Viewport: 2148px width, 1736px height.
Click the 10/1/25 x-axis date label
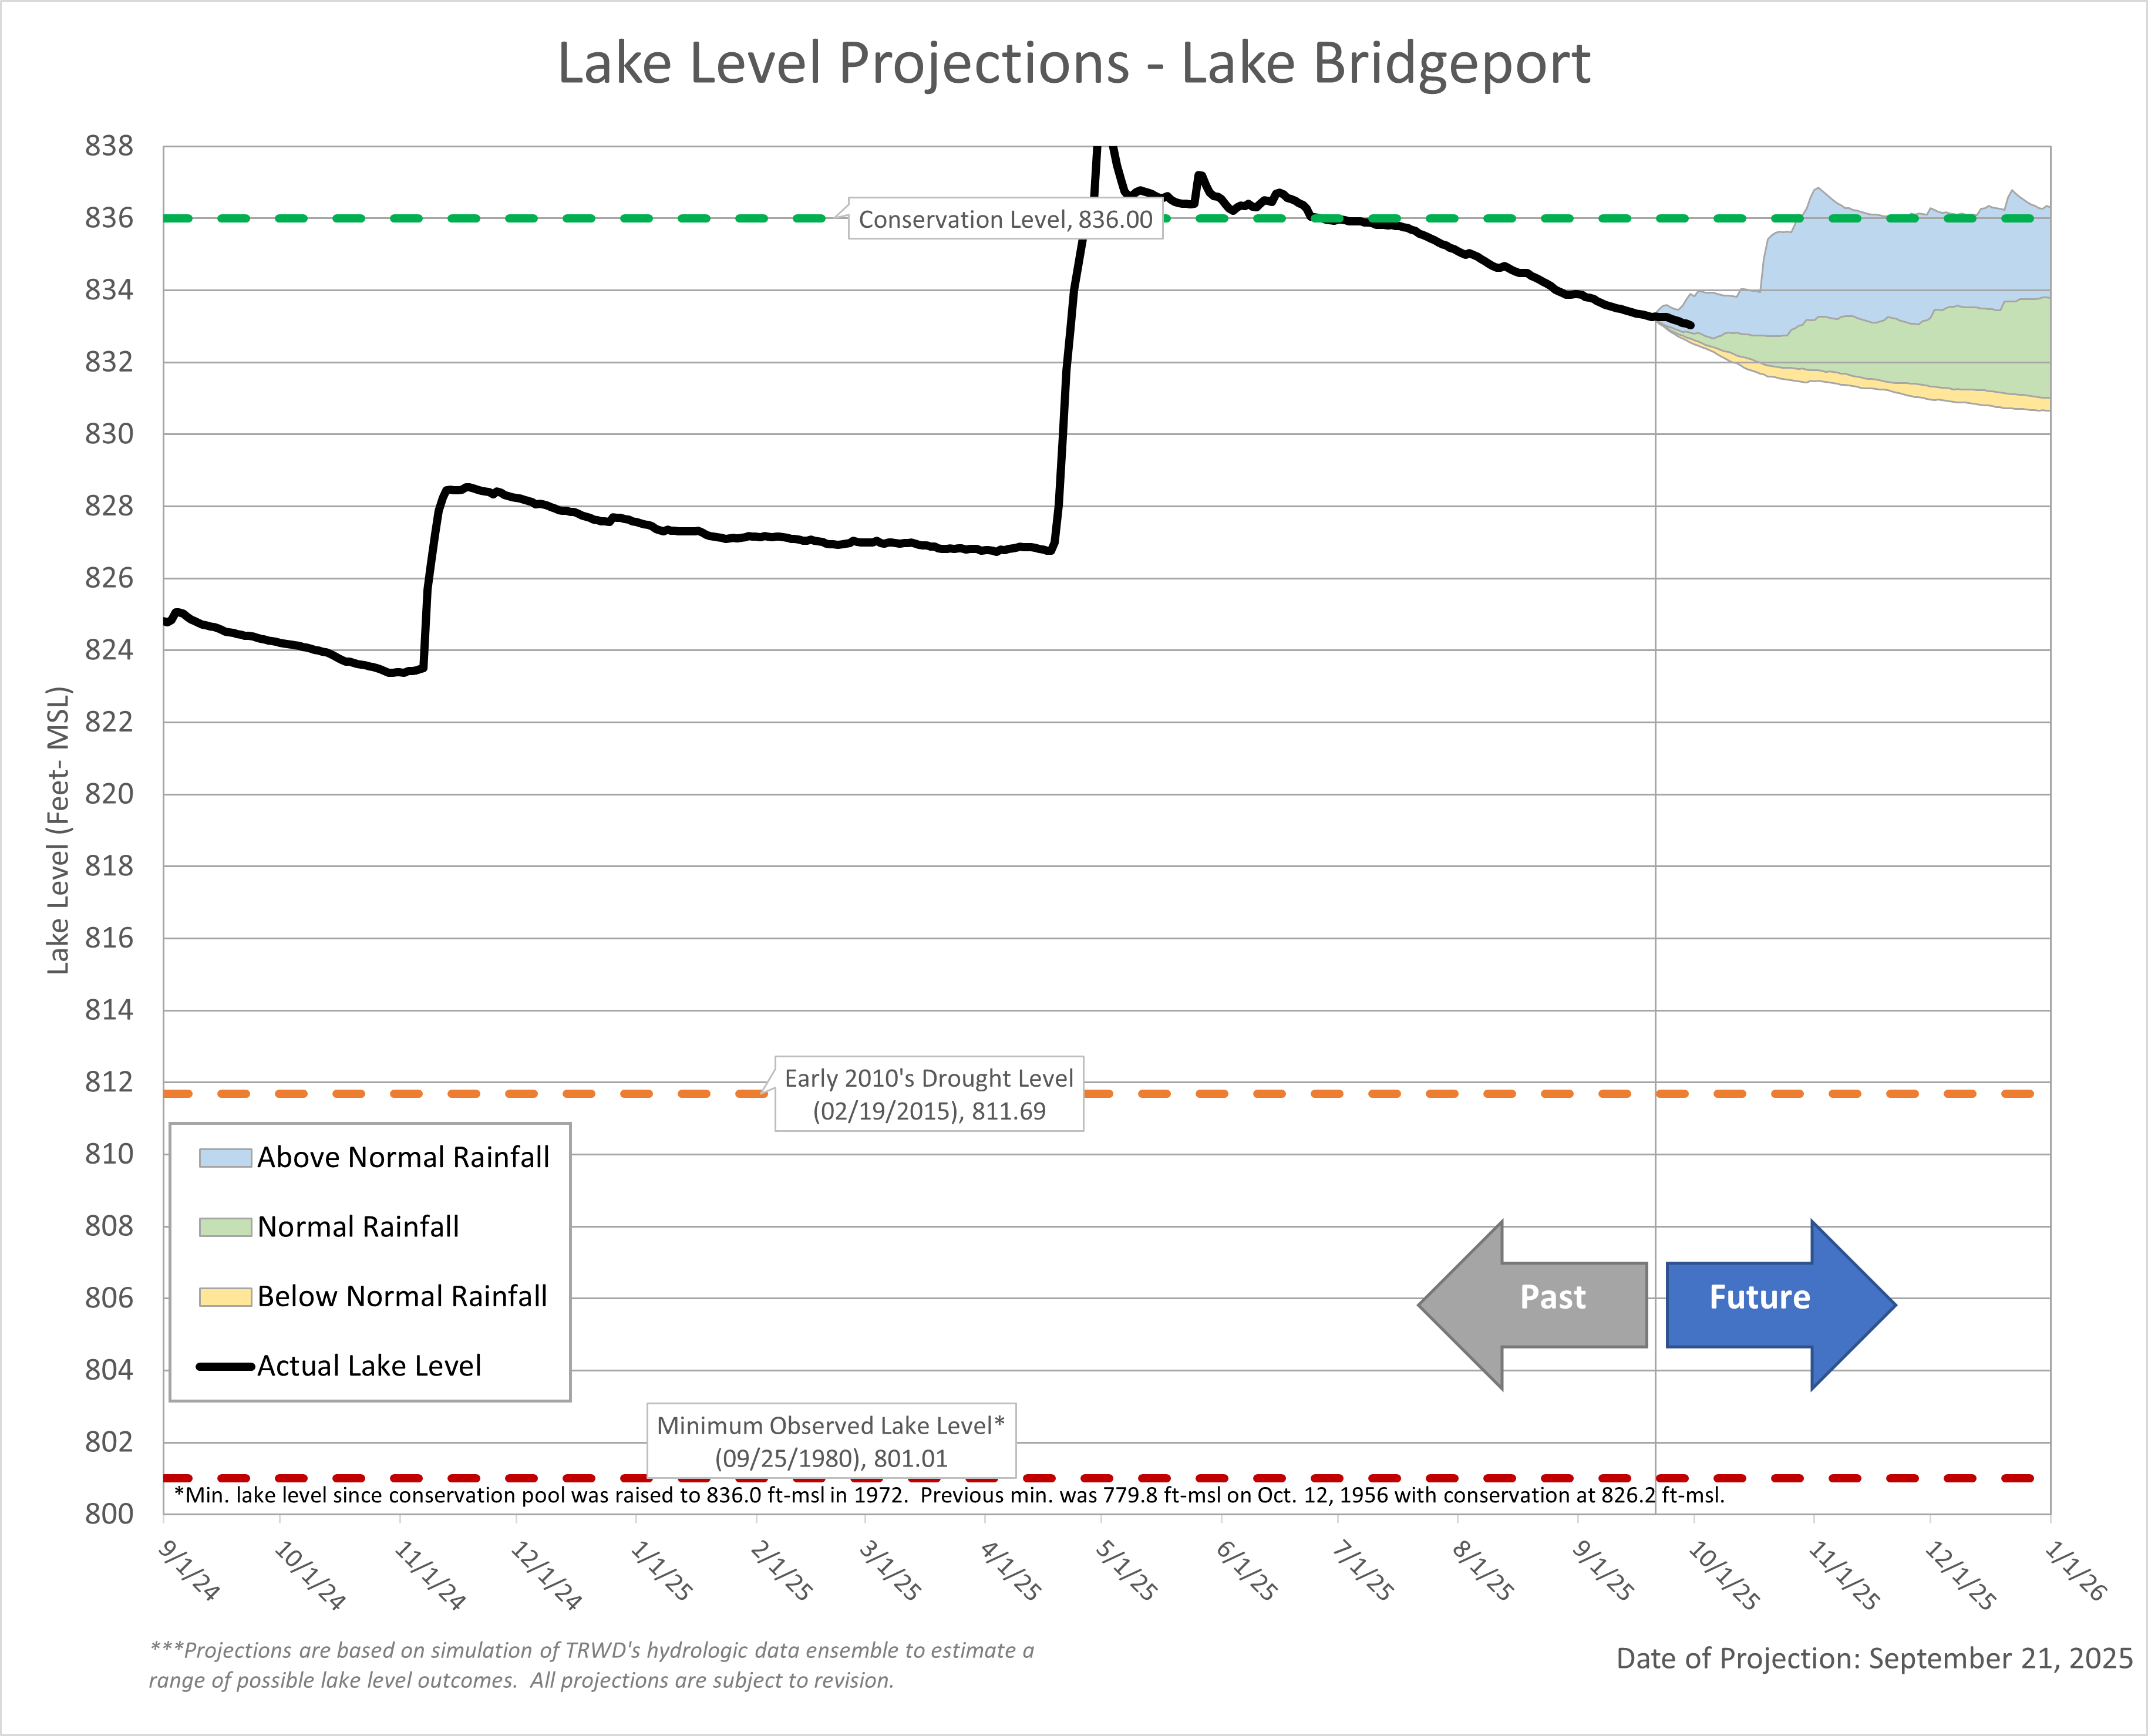[1724, 1574]
